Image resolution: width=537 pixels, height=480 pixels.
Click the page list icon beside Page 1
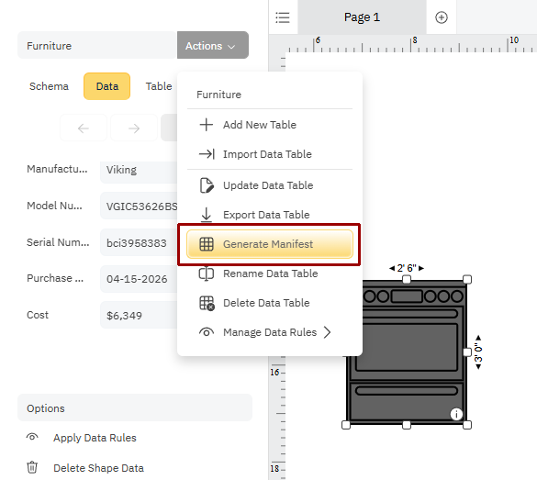(x=283, y=17)
